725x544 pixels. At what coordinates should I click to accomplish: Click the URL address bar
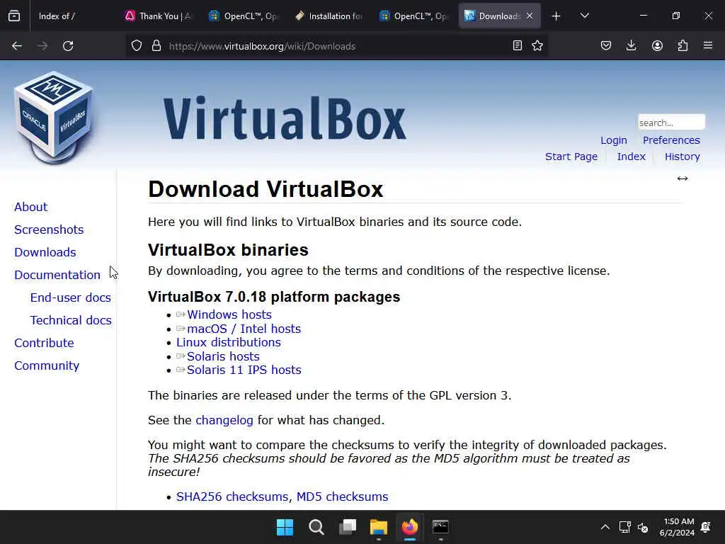point(336,46)
